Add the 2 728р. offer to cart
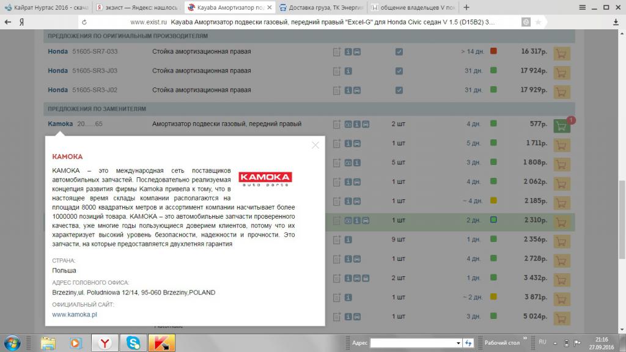The height and width of the screenshot is (352, 626). [561, 261]
